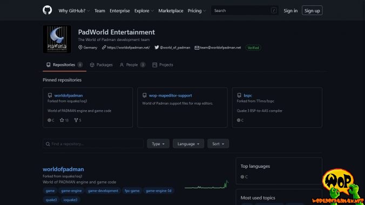The width and height of the screenshot is (365, 205).
Task: Click the magnifier icon in repository search
Action: (x=48, y=144)
